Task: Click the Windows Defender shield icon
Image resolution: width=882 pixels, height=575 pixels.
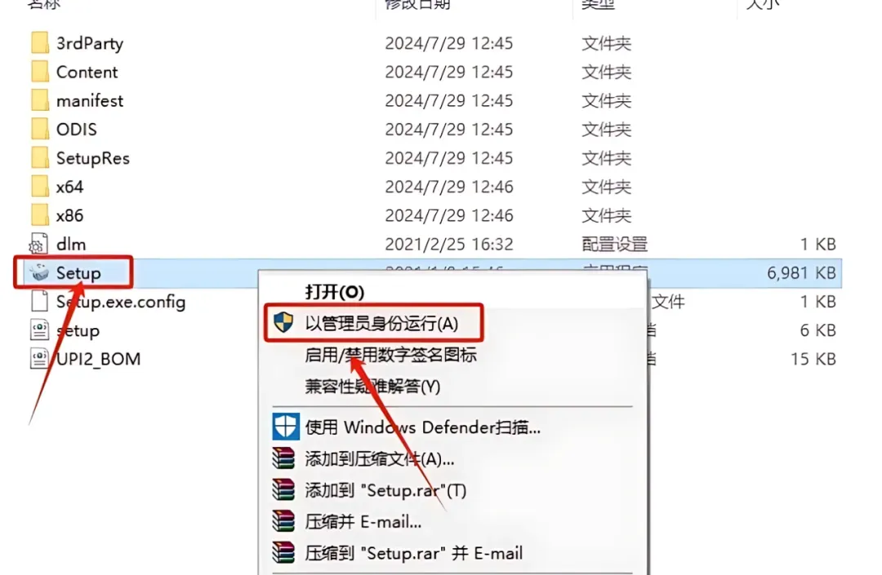Action: 286,427
